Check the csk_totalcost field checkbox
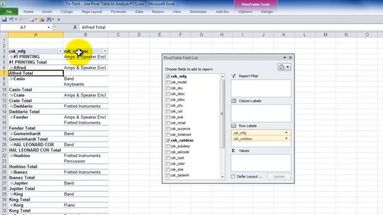Image resolution: width=383 pixels, height=215 pixels. 168,134
